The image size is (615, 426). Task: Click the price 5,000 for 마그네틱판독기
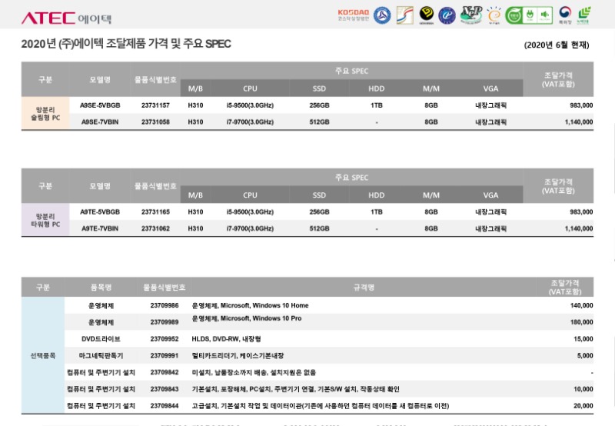coord(585,355)
